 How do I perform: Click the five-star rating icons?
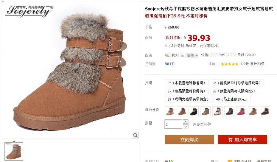coord(229,64)
